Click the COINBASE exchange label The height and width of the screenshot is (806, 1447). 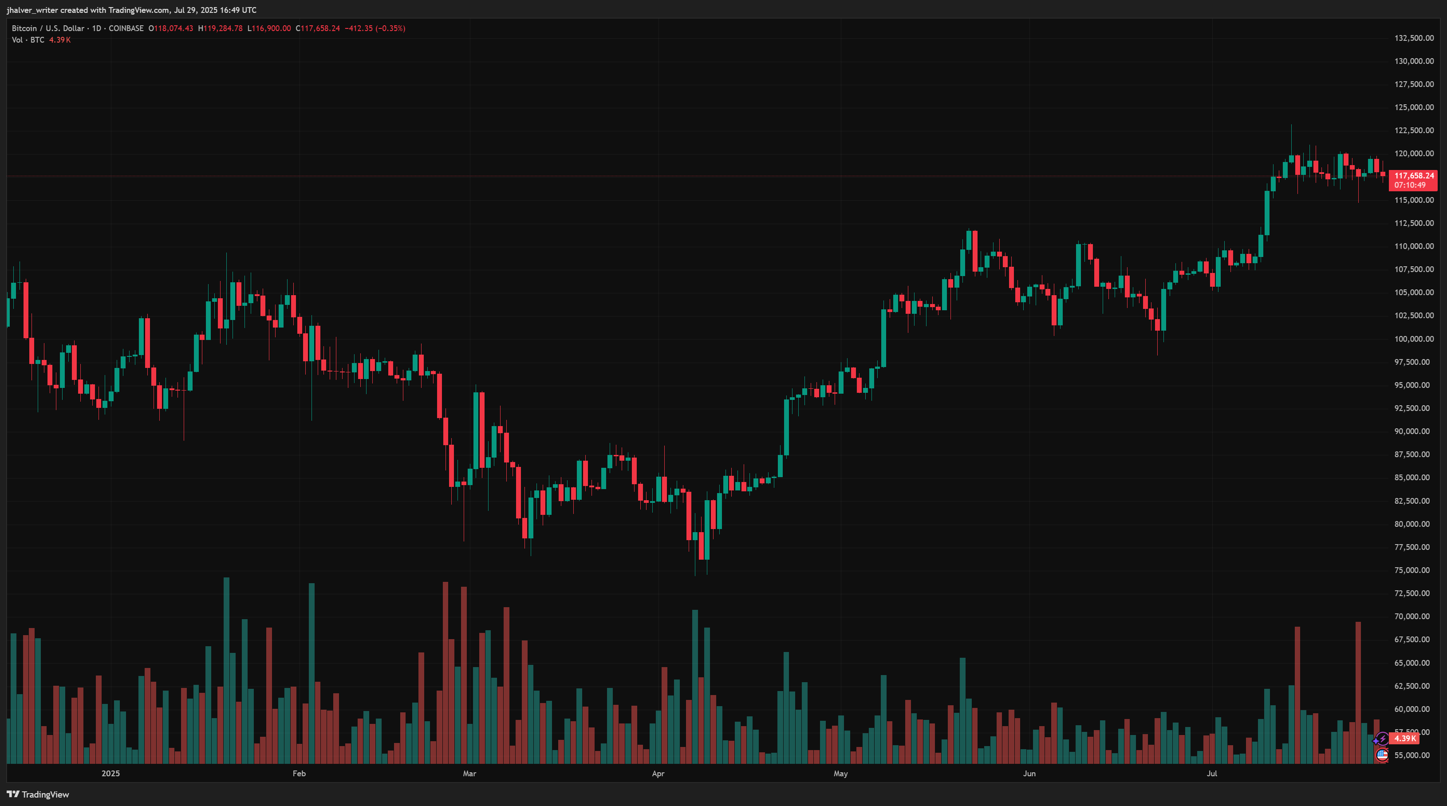(x=126, y=28)
